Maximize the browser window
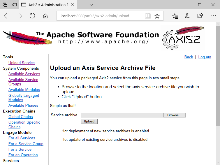Image resolution: width=220 pixels, height=165 pixels. [200, 5]
